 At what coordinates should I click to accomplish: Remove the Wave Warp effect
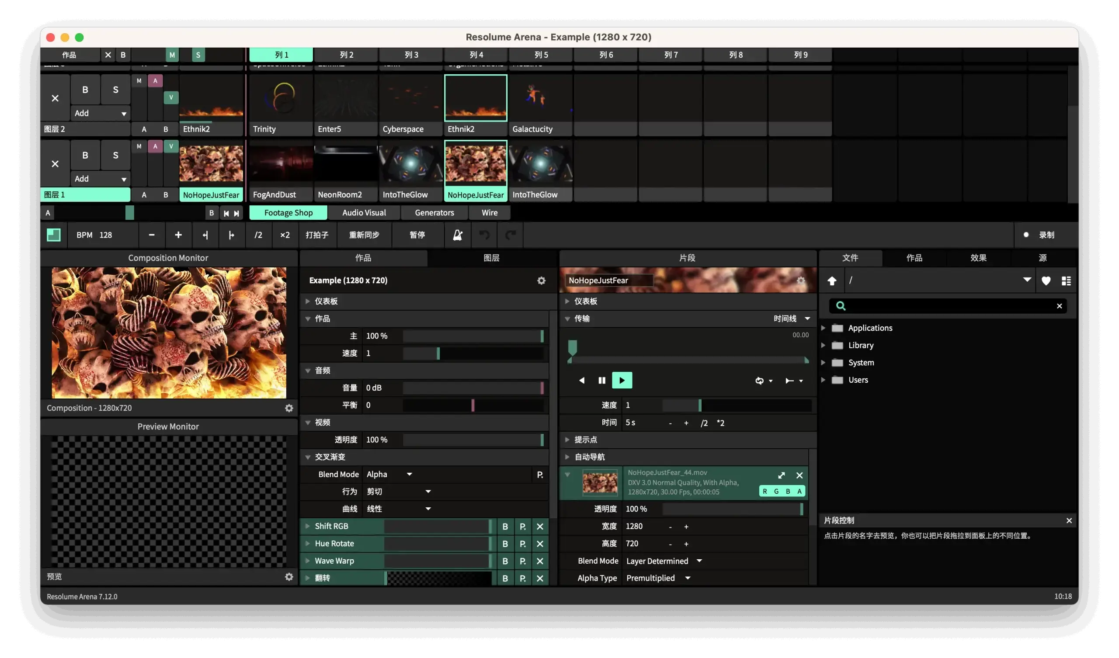[x=540, y=561]
